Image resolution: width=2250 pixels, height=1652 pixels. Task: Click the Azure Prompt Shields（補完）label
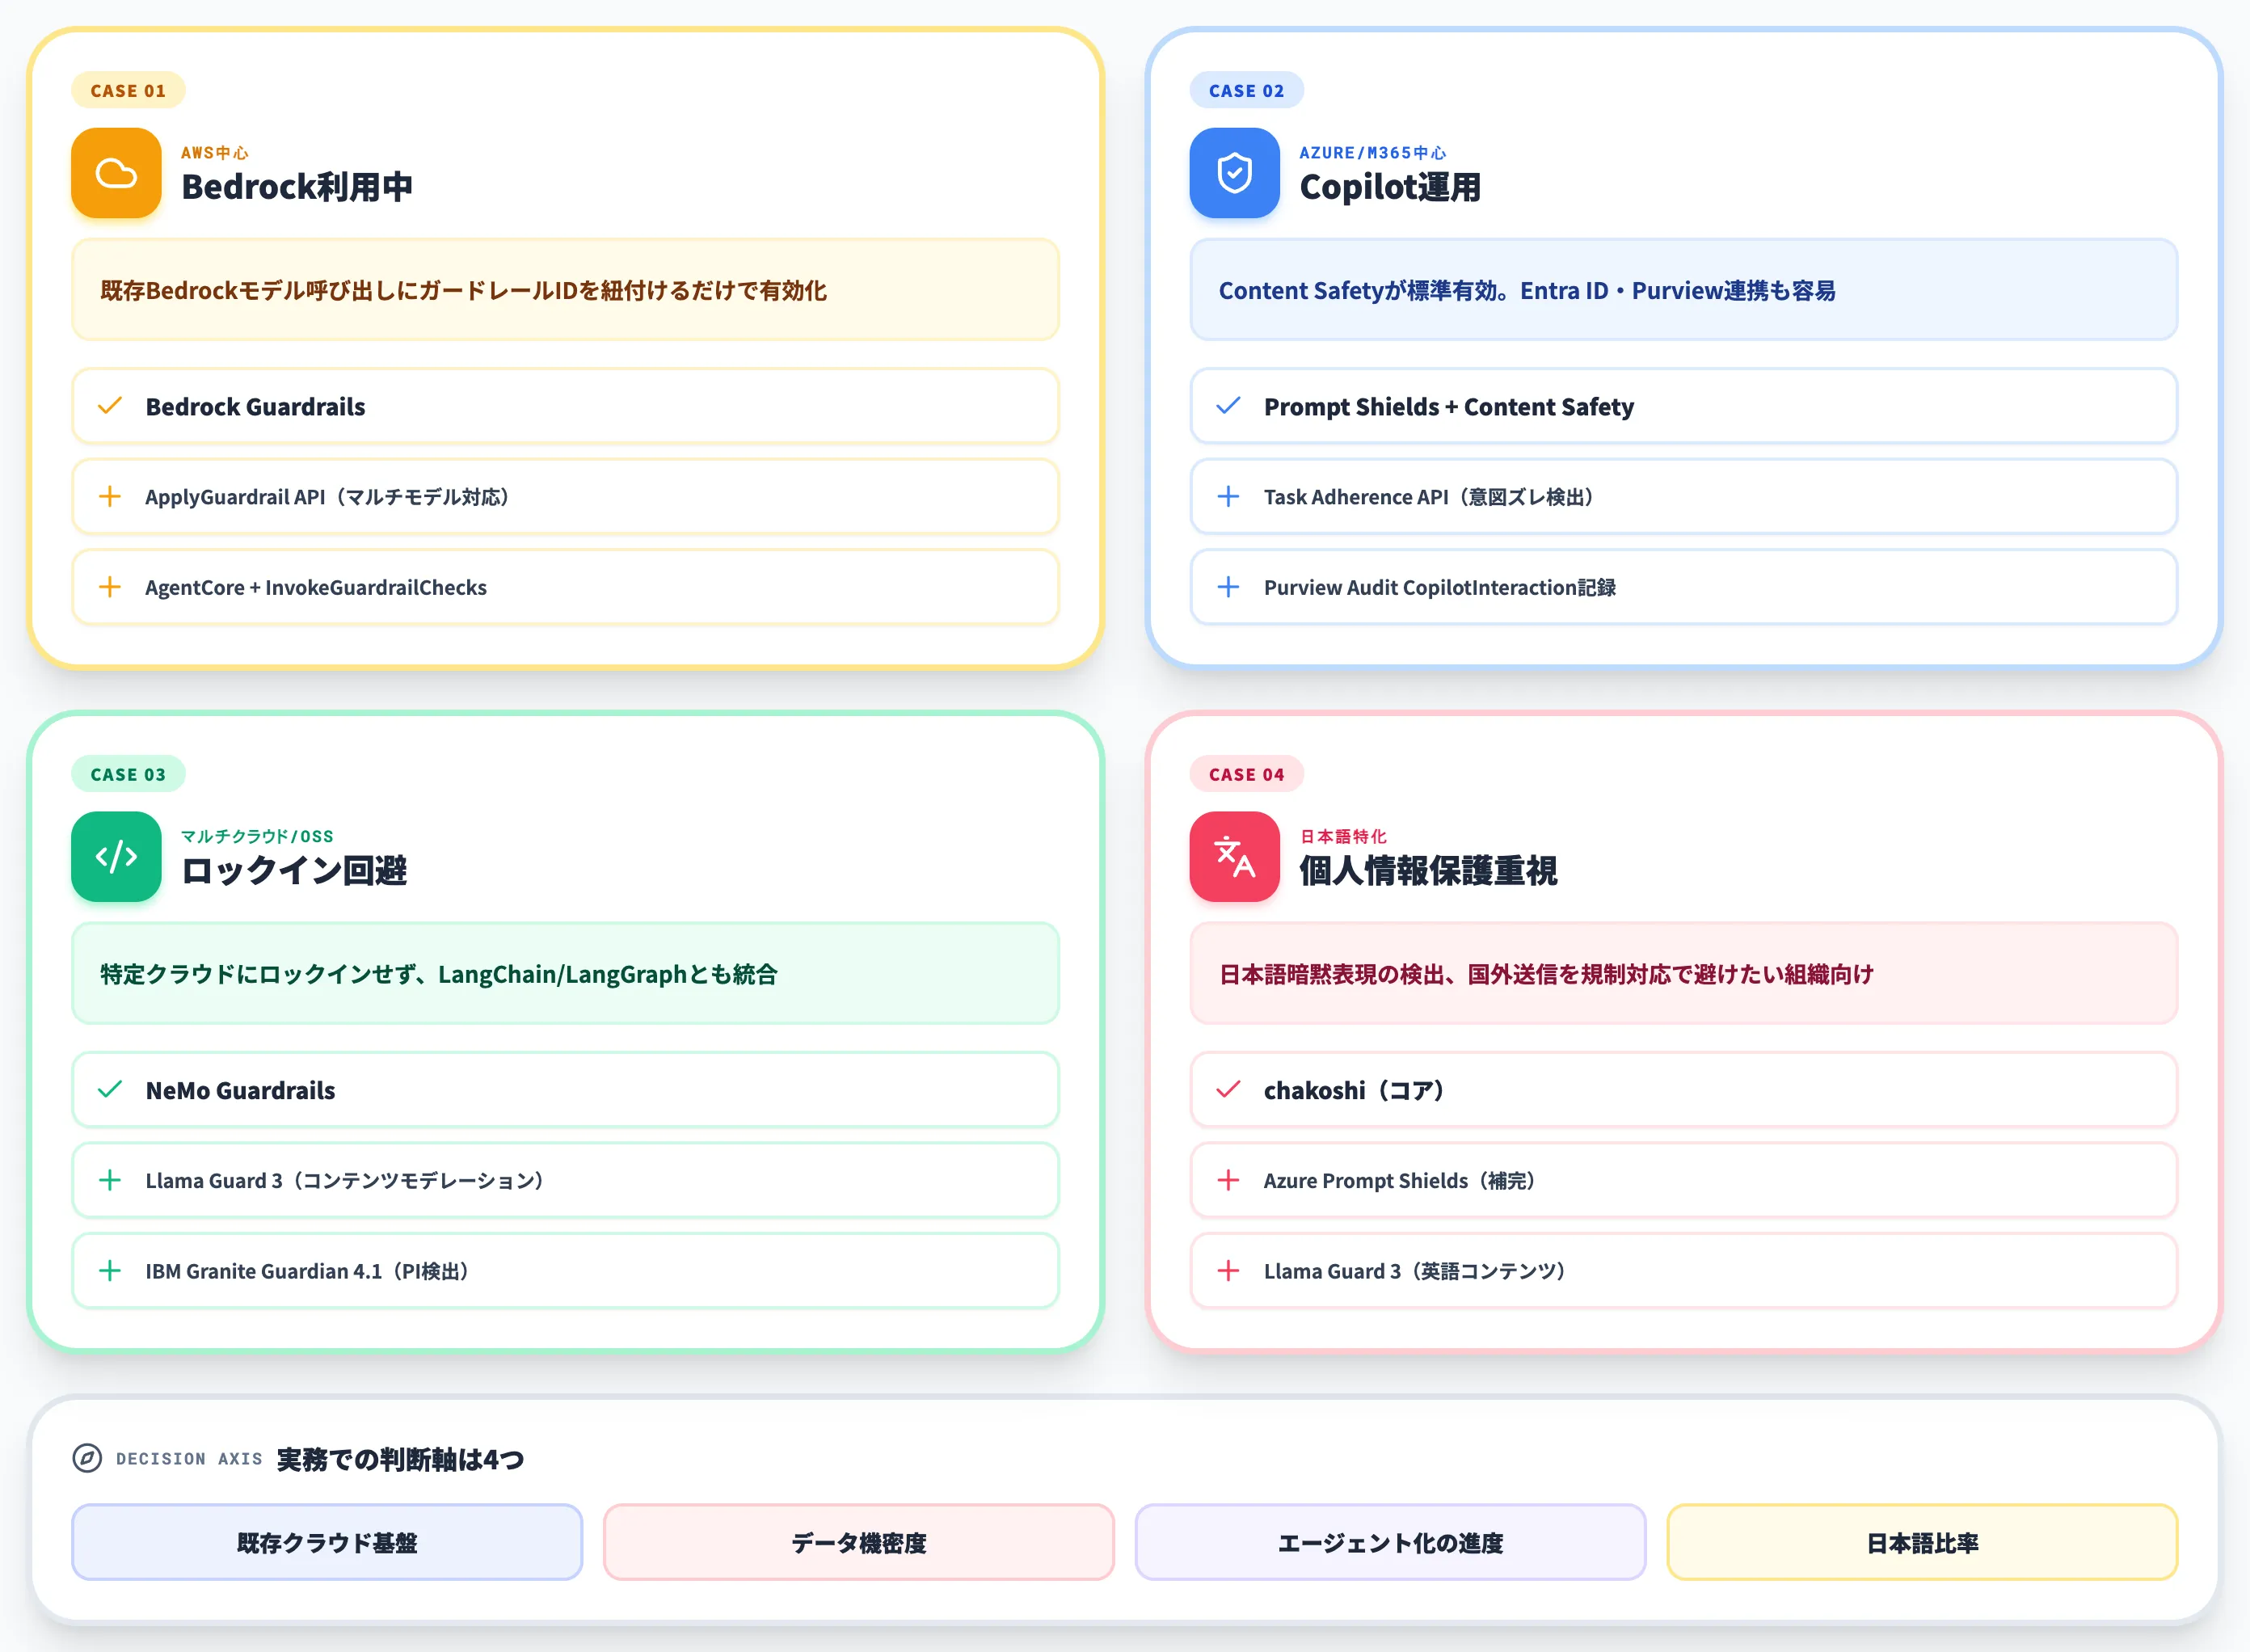pyautogui.click(x=1403, y=1181)
